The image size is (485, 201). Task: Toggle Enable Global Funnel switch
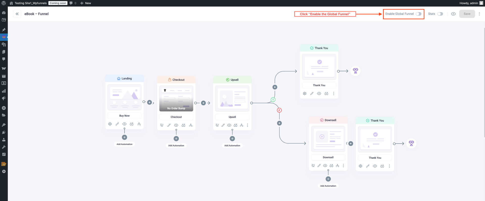419,14
